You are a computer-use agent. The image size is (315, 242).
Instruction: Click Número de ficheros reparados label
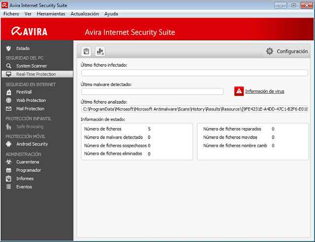click(x=232, y=129)
